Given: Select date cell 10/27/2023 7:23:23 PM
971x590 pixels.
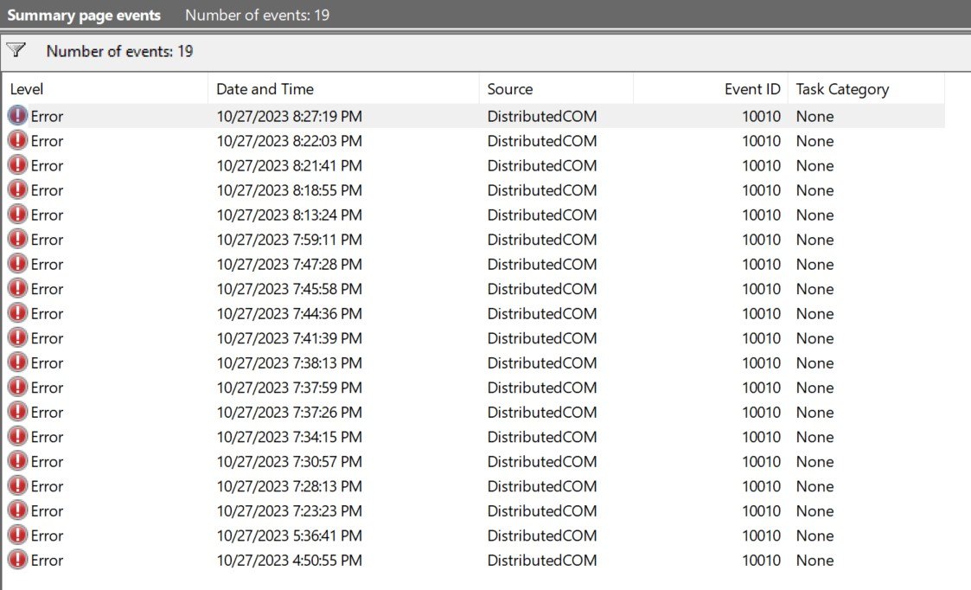Looking at the screenshot, I should (x=289, y=511).
